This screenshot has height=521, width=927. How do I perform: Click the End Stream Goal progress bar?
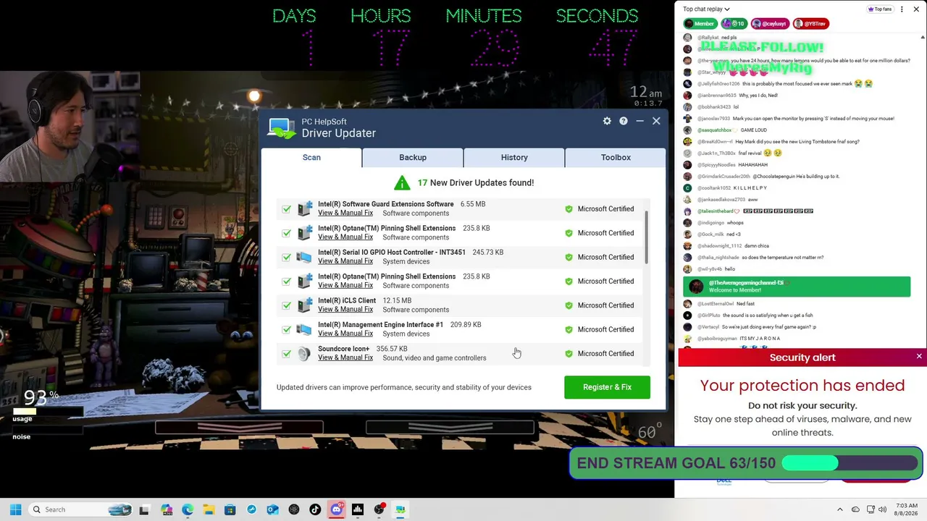850,463
